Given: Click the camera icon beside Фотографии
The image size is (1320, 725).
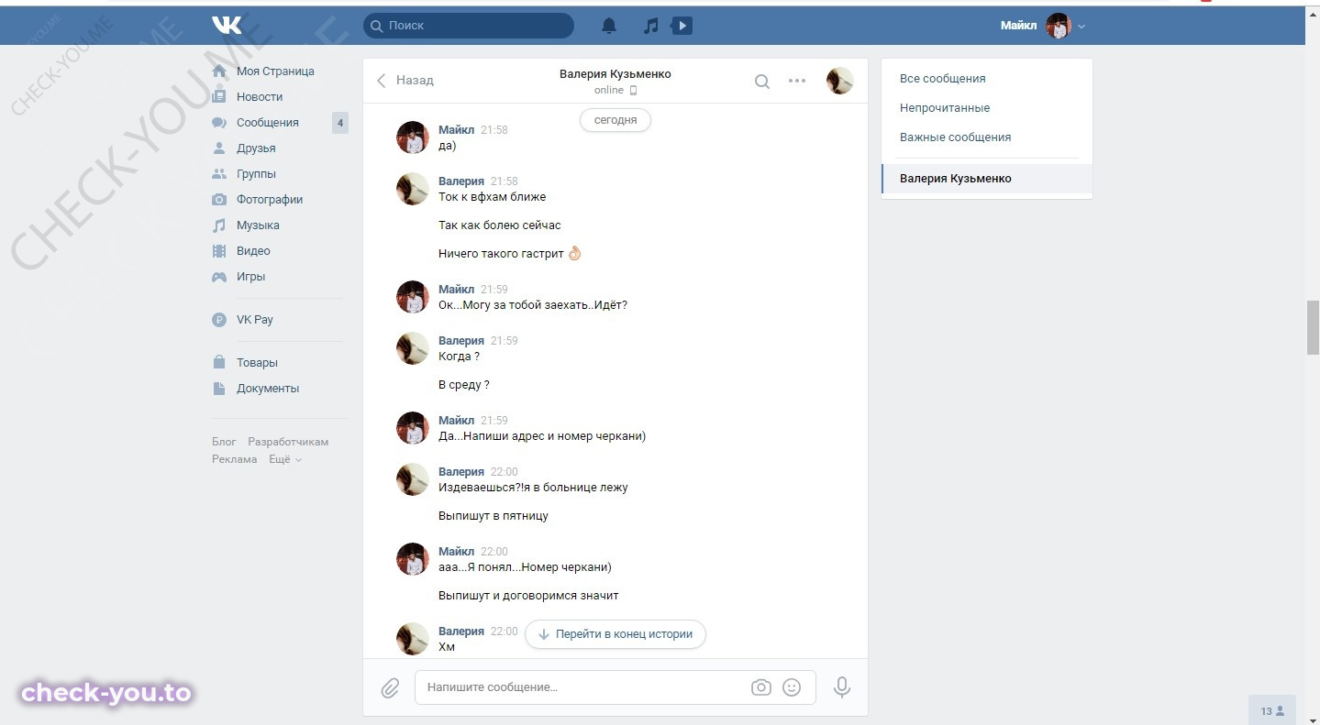Looking at the screenshot, I should pos(219,200).
